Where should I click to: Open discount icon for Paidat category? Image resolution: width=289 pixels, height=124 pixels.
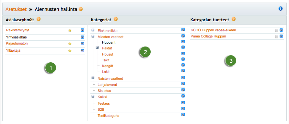183,47
